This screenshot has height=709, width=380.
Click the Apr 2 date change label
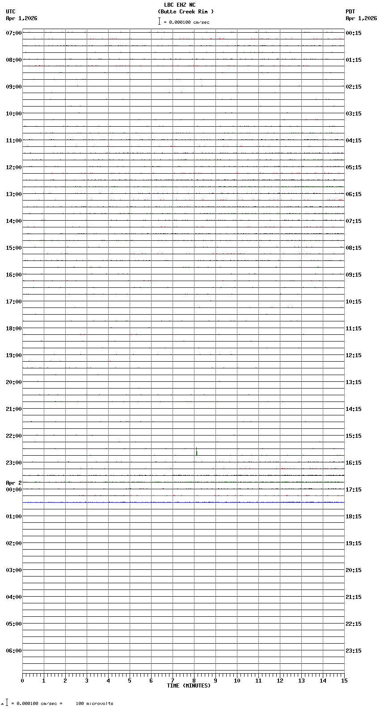point(14,483)
